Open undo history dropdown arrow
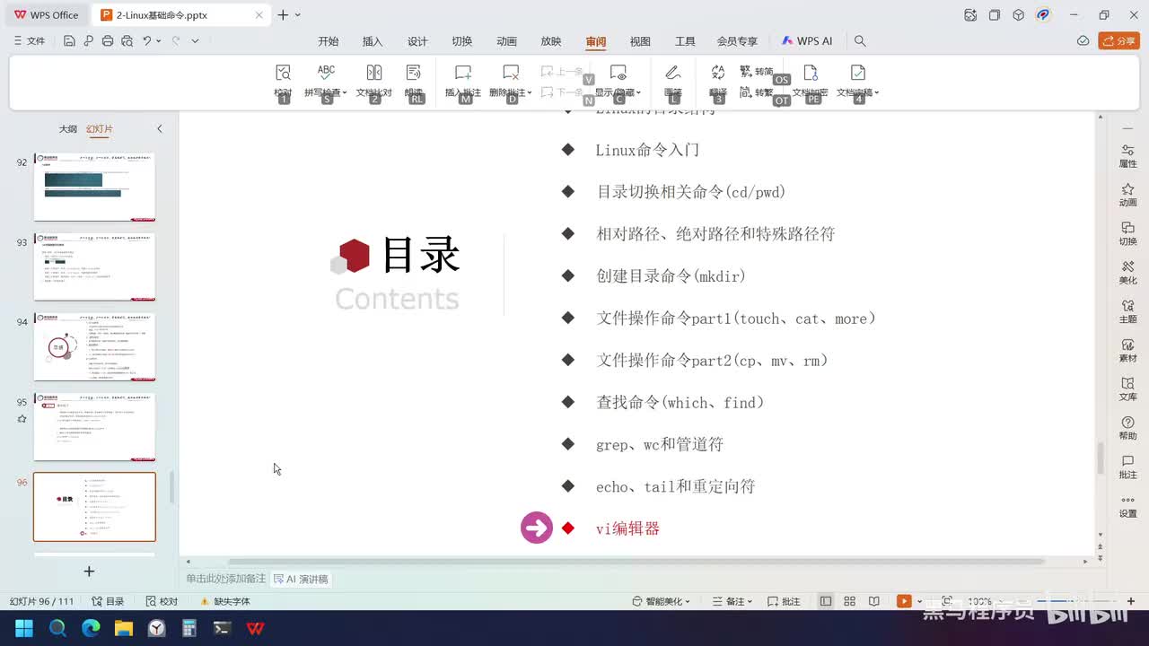The height and width of the screenshot is (646, 1149). coord(159,41)
